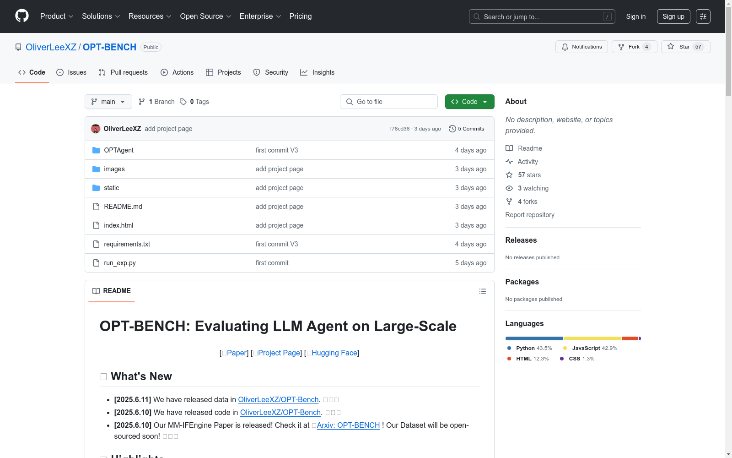Open the Pricing link
This screenshot has height=458, width=732.
pos(301,16)
